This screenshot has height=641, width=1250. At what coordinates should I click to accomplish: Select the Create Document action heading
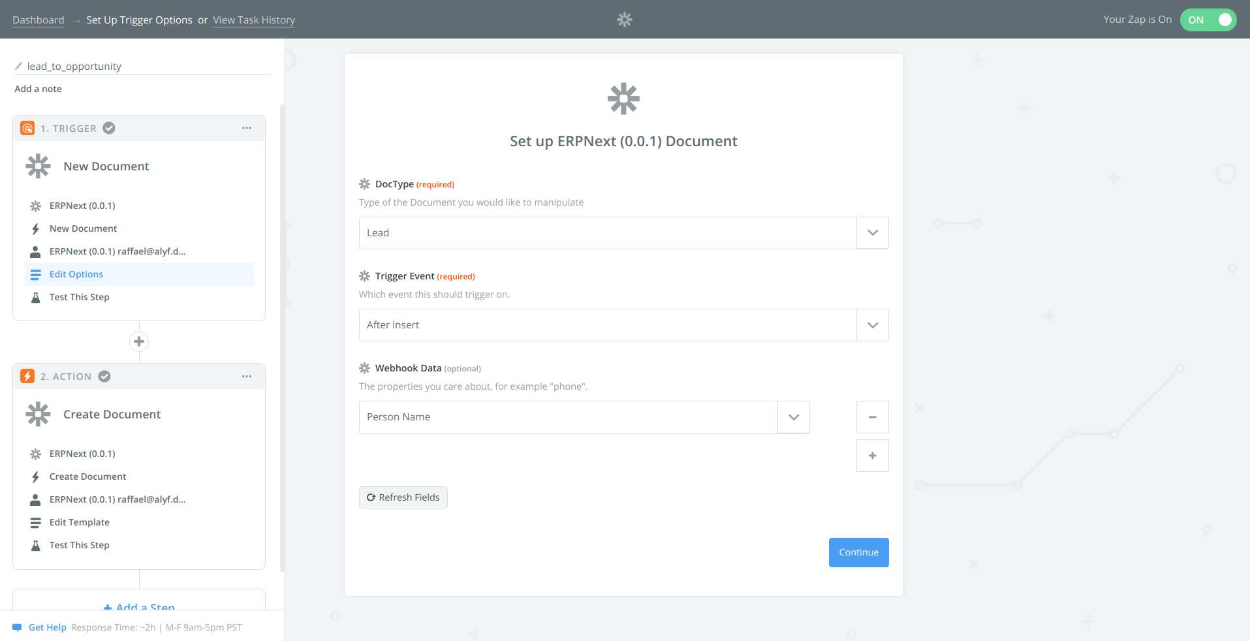click(x=112, y=414)
